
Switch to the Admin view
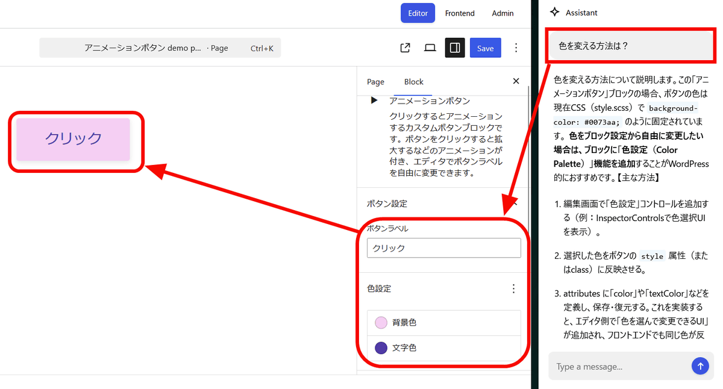tap(502, 13)
